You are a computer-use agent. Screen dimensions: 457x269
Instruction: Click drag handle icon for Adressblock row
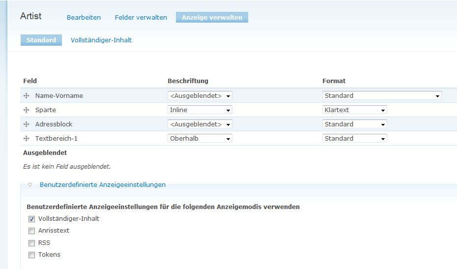click(x=27, y=124)
